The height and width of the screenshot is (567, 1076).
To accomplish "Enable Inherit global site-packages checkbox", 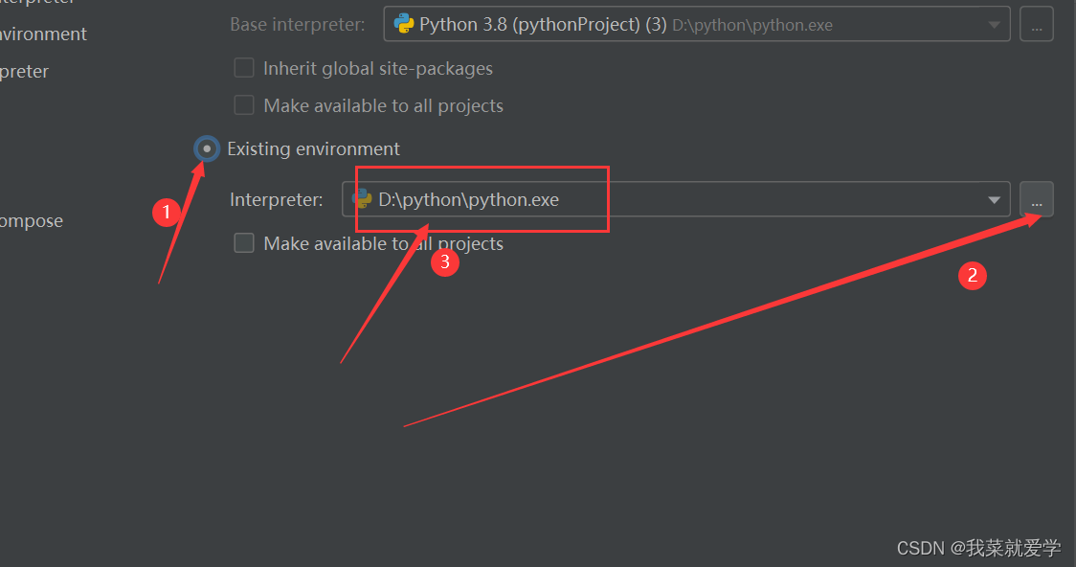I will (245, 68).
